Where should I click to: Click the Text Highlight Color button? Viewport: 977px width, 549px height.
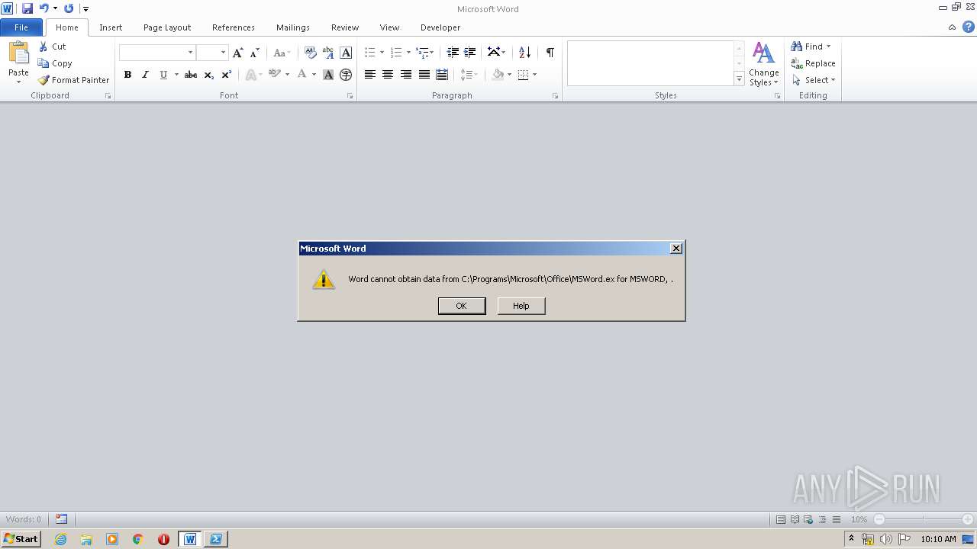[x=274, y=75]
